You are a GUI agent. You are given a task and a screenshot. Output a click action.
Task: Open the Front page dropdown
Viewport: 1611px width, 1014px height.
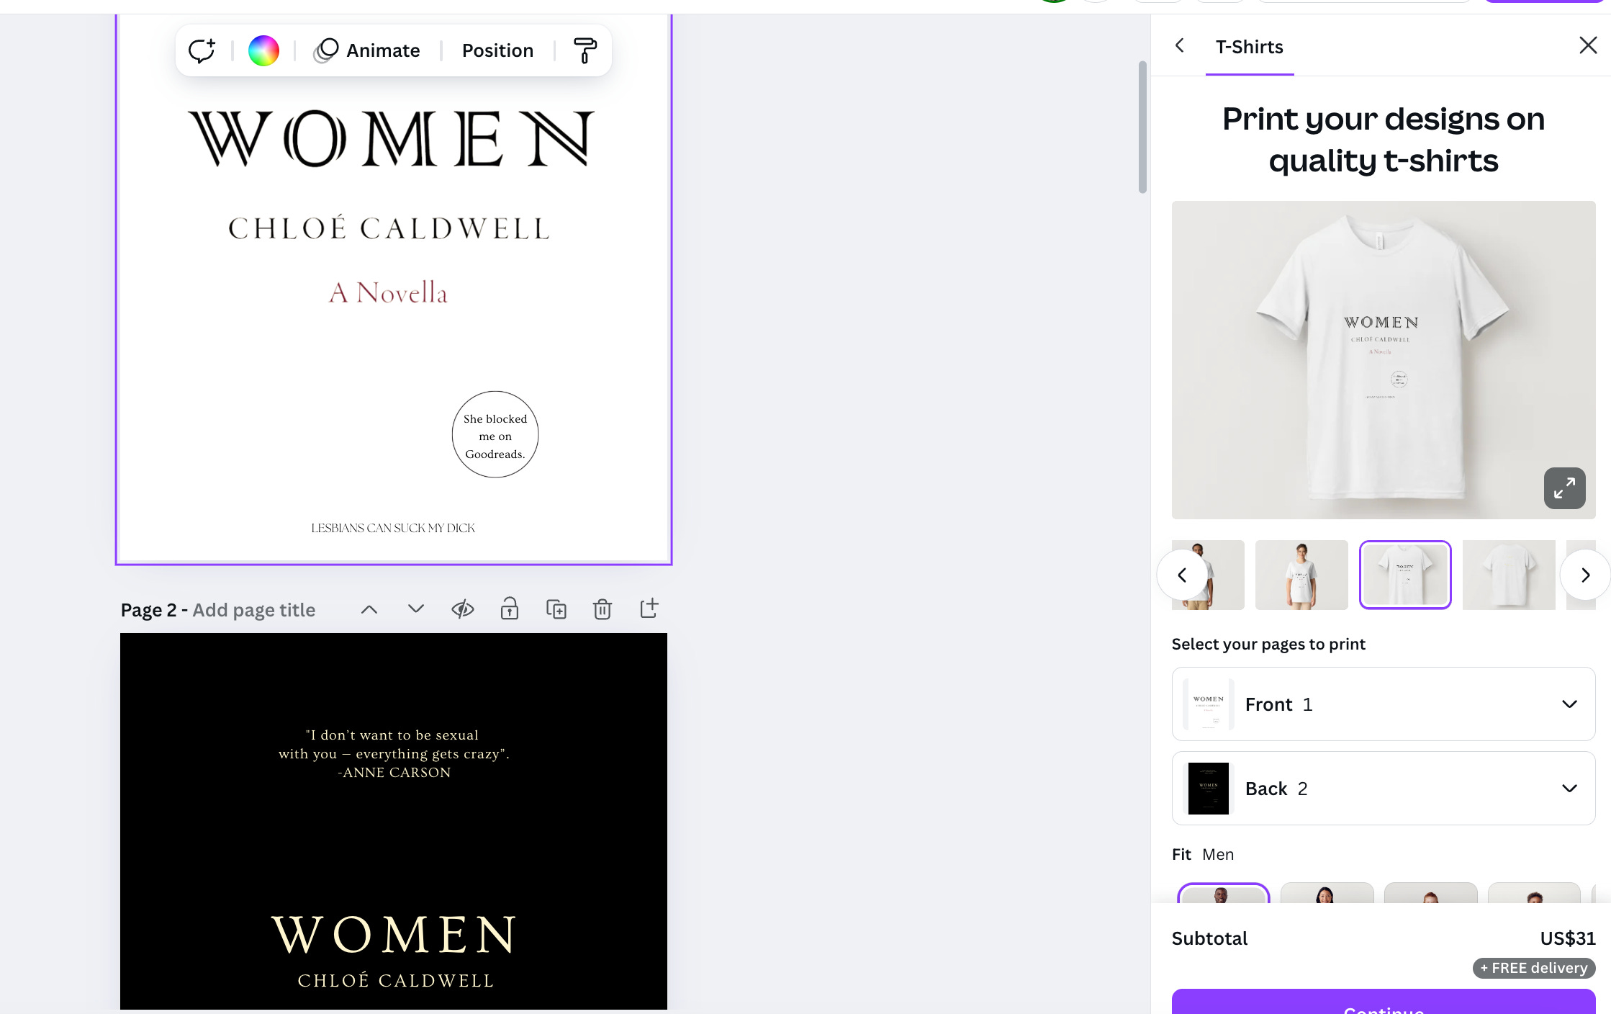coord(1384,704)
